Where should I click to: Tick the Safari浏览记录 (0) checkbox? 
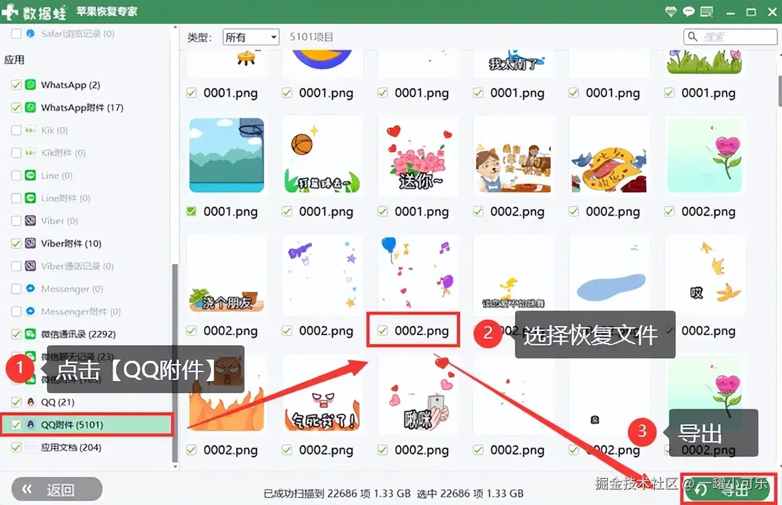16,34
